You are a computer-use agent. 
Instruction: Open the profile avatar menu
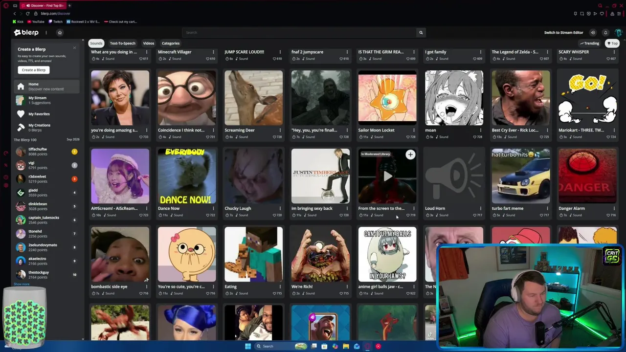[x=618, y=33]
